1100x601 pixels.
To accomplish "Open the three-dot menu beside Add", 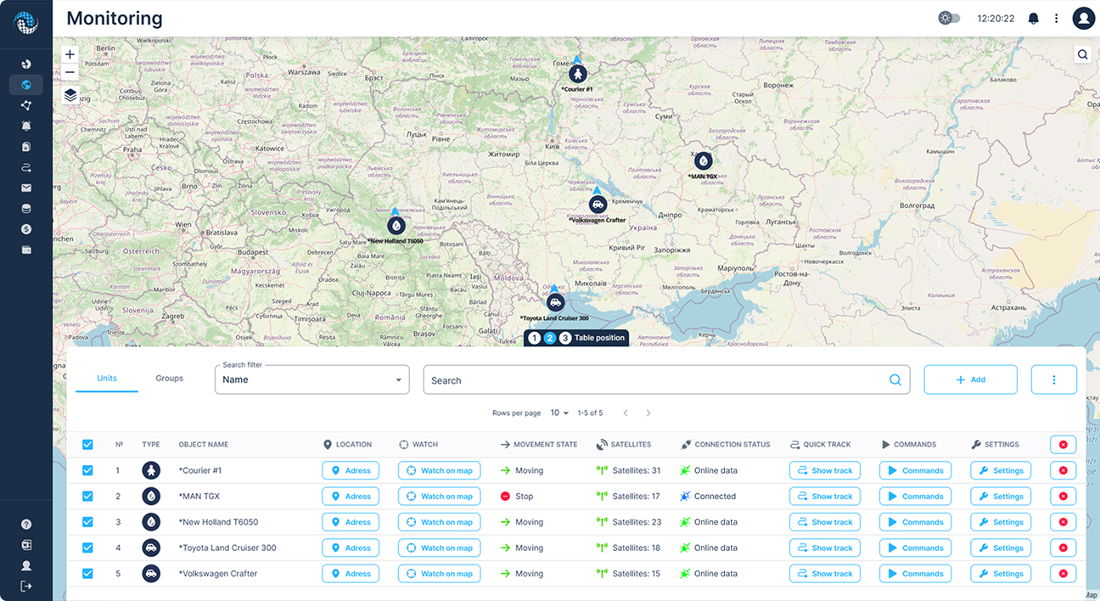I will click(x=1053, y=379).
